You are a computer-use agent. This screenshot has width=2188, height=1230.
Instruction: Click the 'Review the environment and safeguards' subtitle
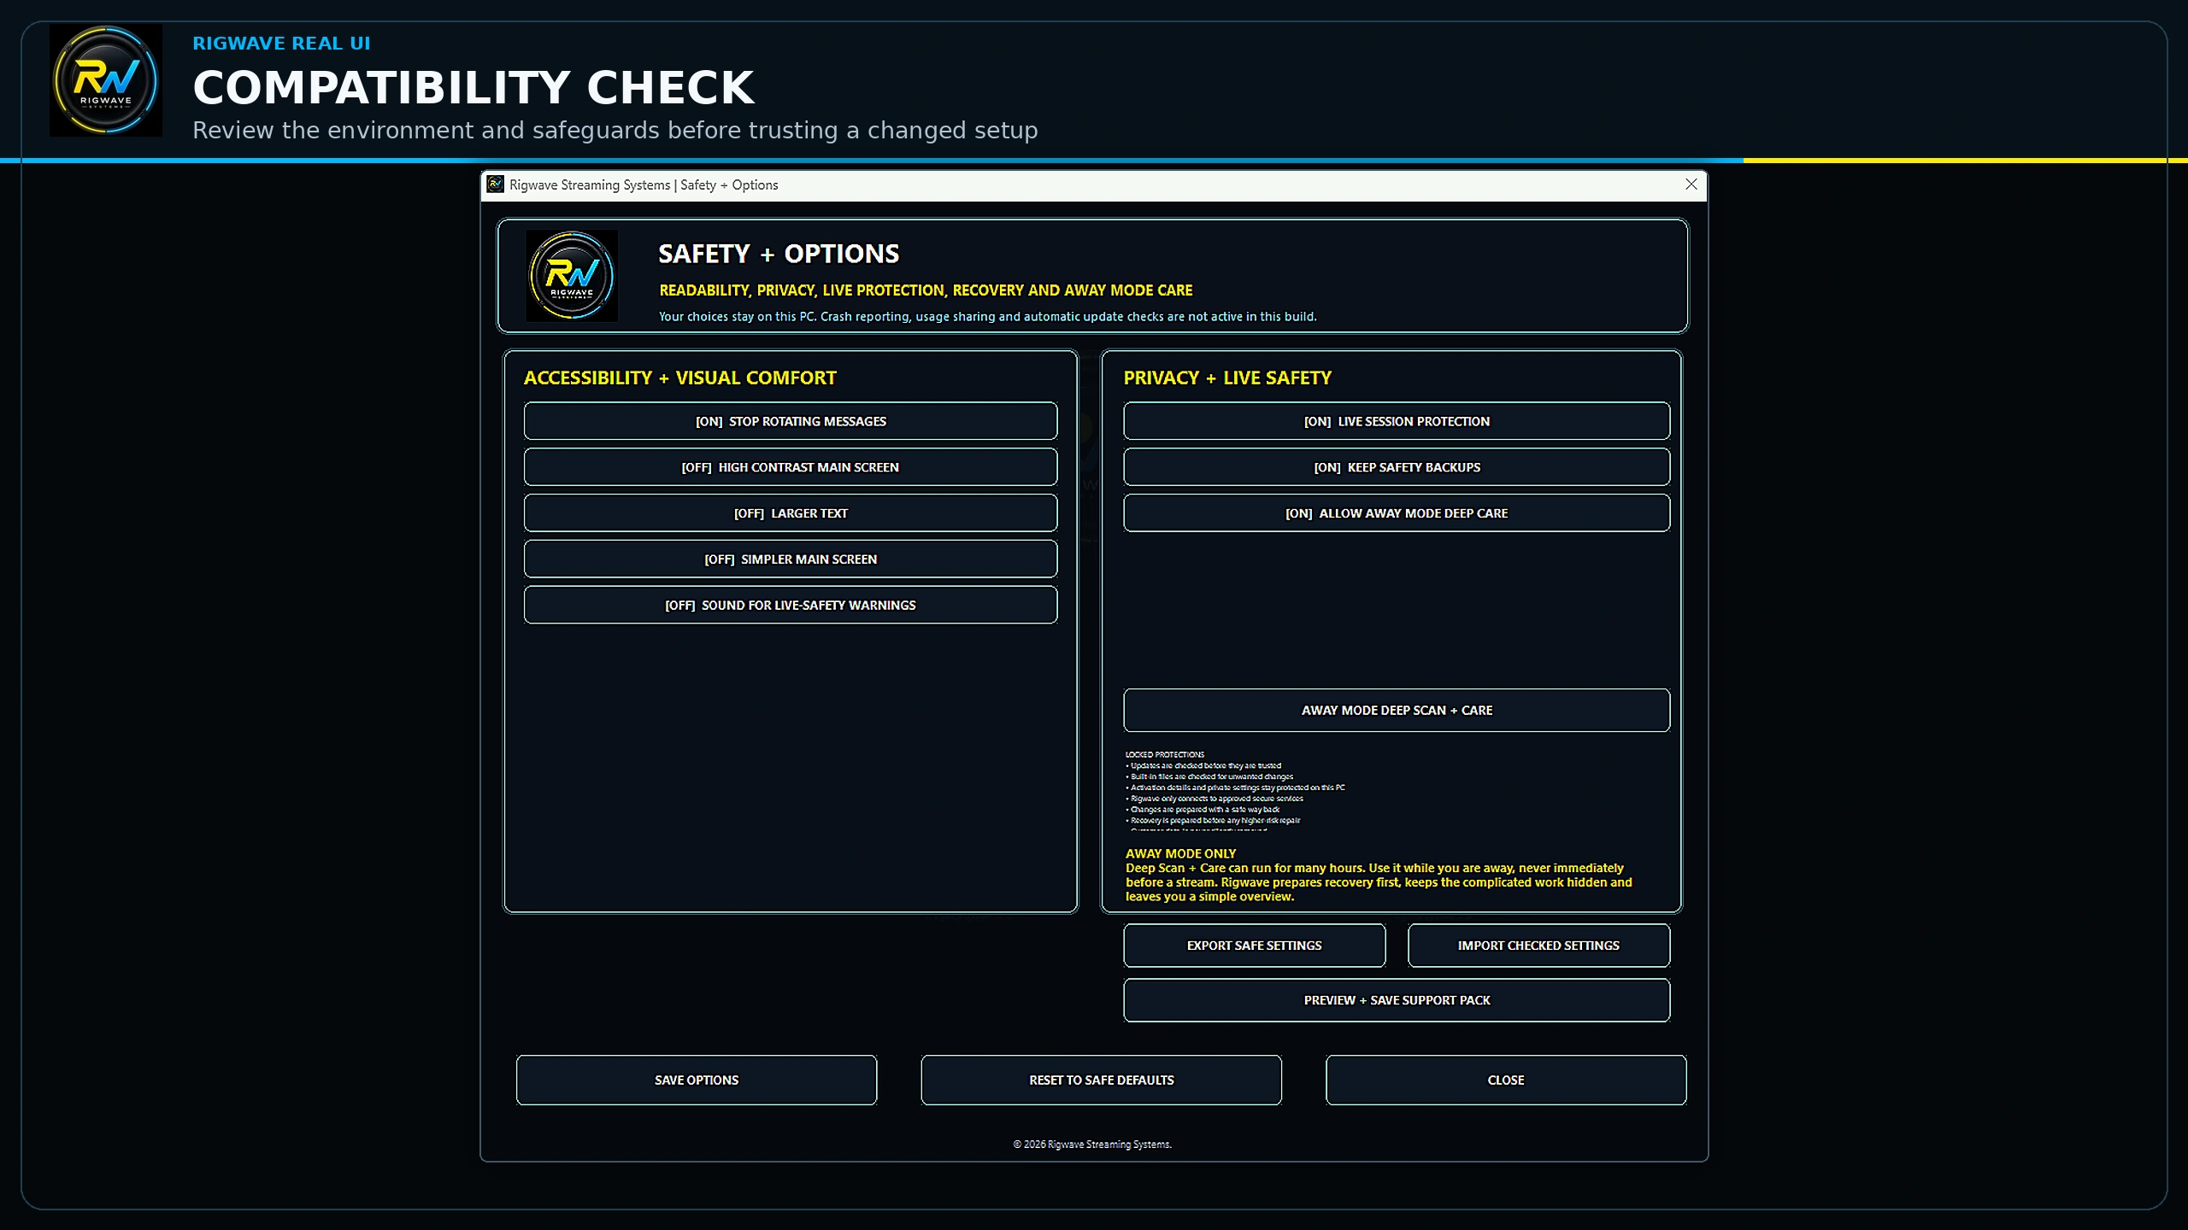point(615,131)
